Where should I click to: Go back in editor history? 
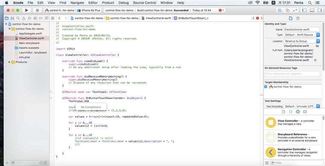point(59,18)
